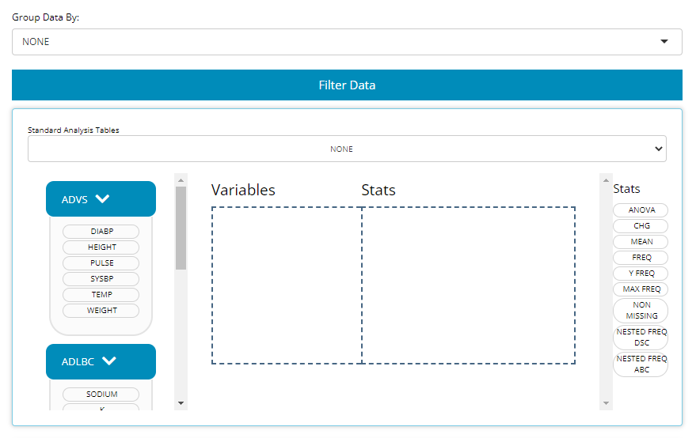696x438 pixels.
Task: Select the HEIGHT variable pill
Action: click(101, 247)
